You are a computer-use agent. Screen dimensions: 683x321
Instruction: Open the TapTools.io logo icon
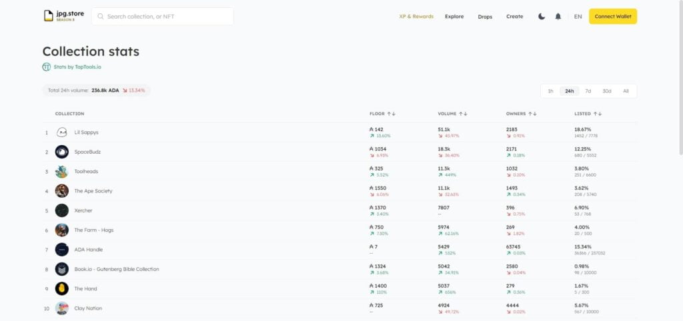click(47, 67)
